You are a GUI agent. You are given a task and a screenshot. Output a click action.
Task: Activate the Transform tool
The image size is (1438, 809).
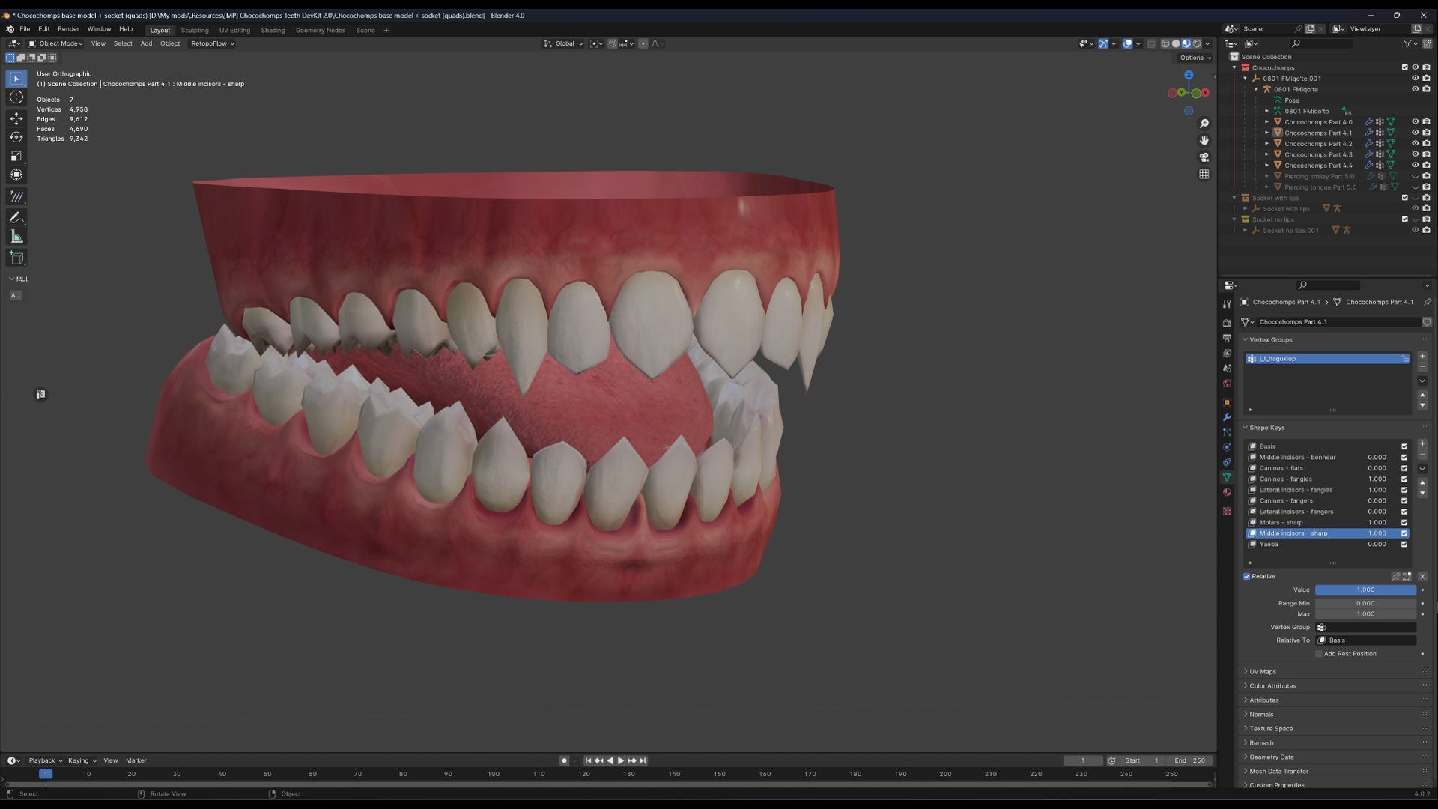tap(16, 175)
